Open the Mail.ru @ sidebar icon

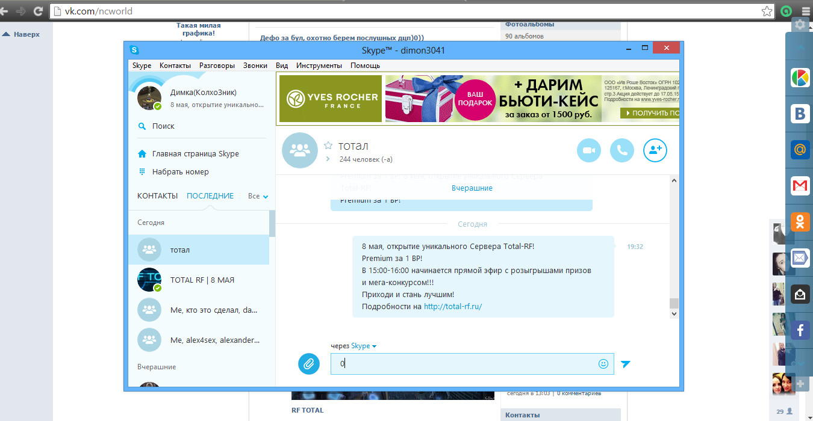click(x=800, y=150)
